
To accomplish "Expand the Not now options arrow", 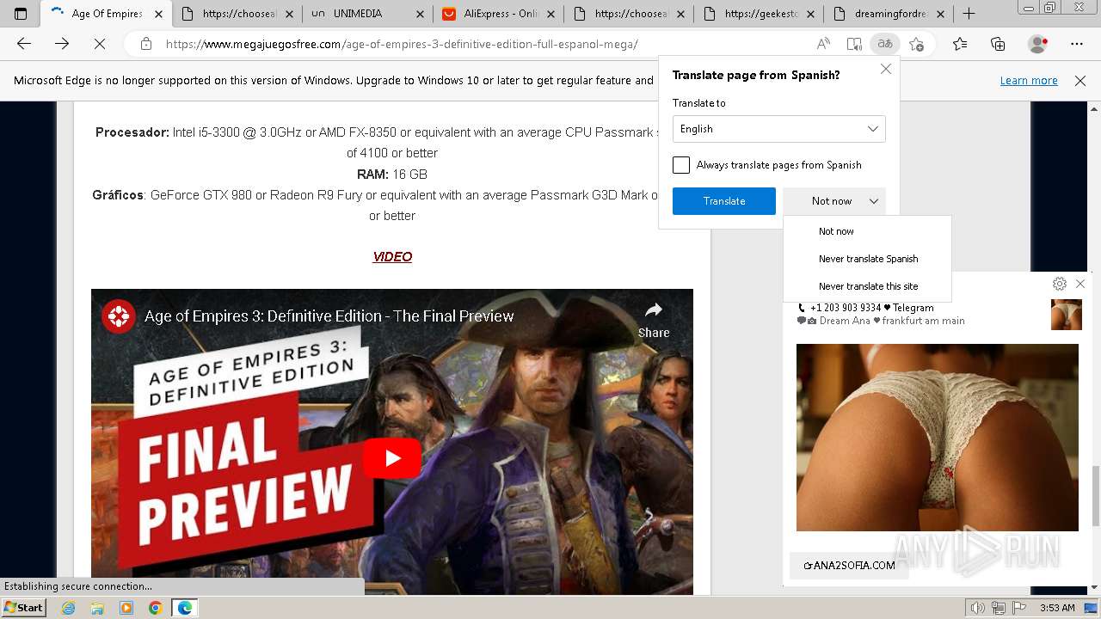I will coord(874,201).
